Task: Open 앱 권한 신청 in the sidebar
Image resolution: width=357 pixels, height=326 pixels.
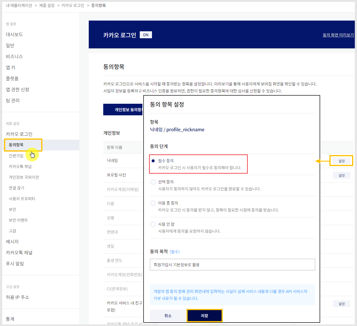Action: (x=17, y=90)
